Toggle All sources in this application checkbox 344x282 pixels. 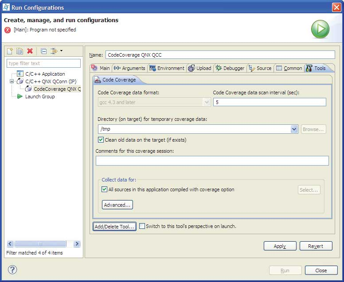[x=105, y=189]
